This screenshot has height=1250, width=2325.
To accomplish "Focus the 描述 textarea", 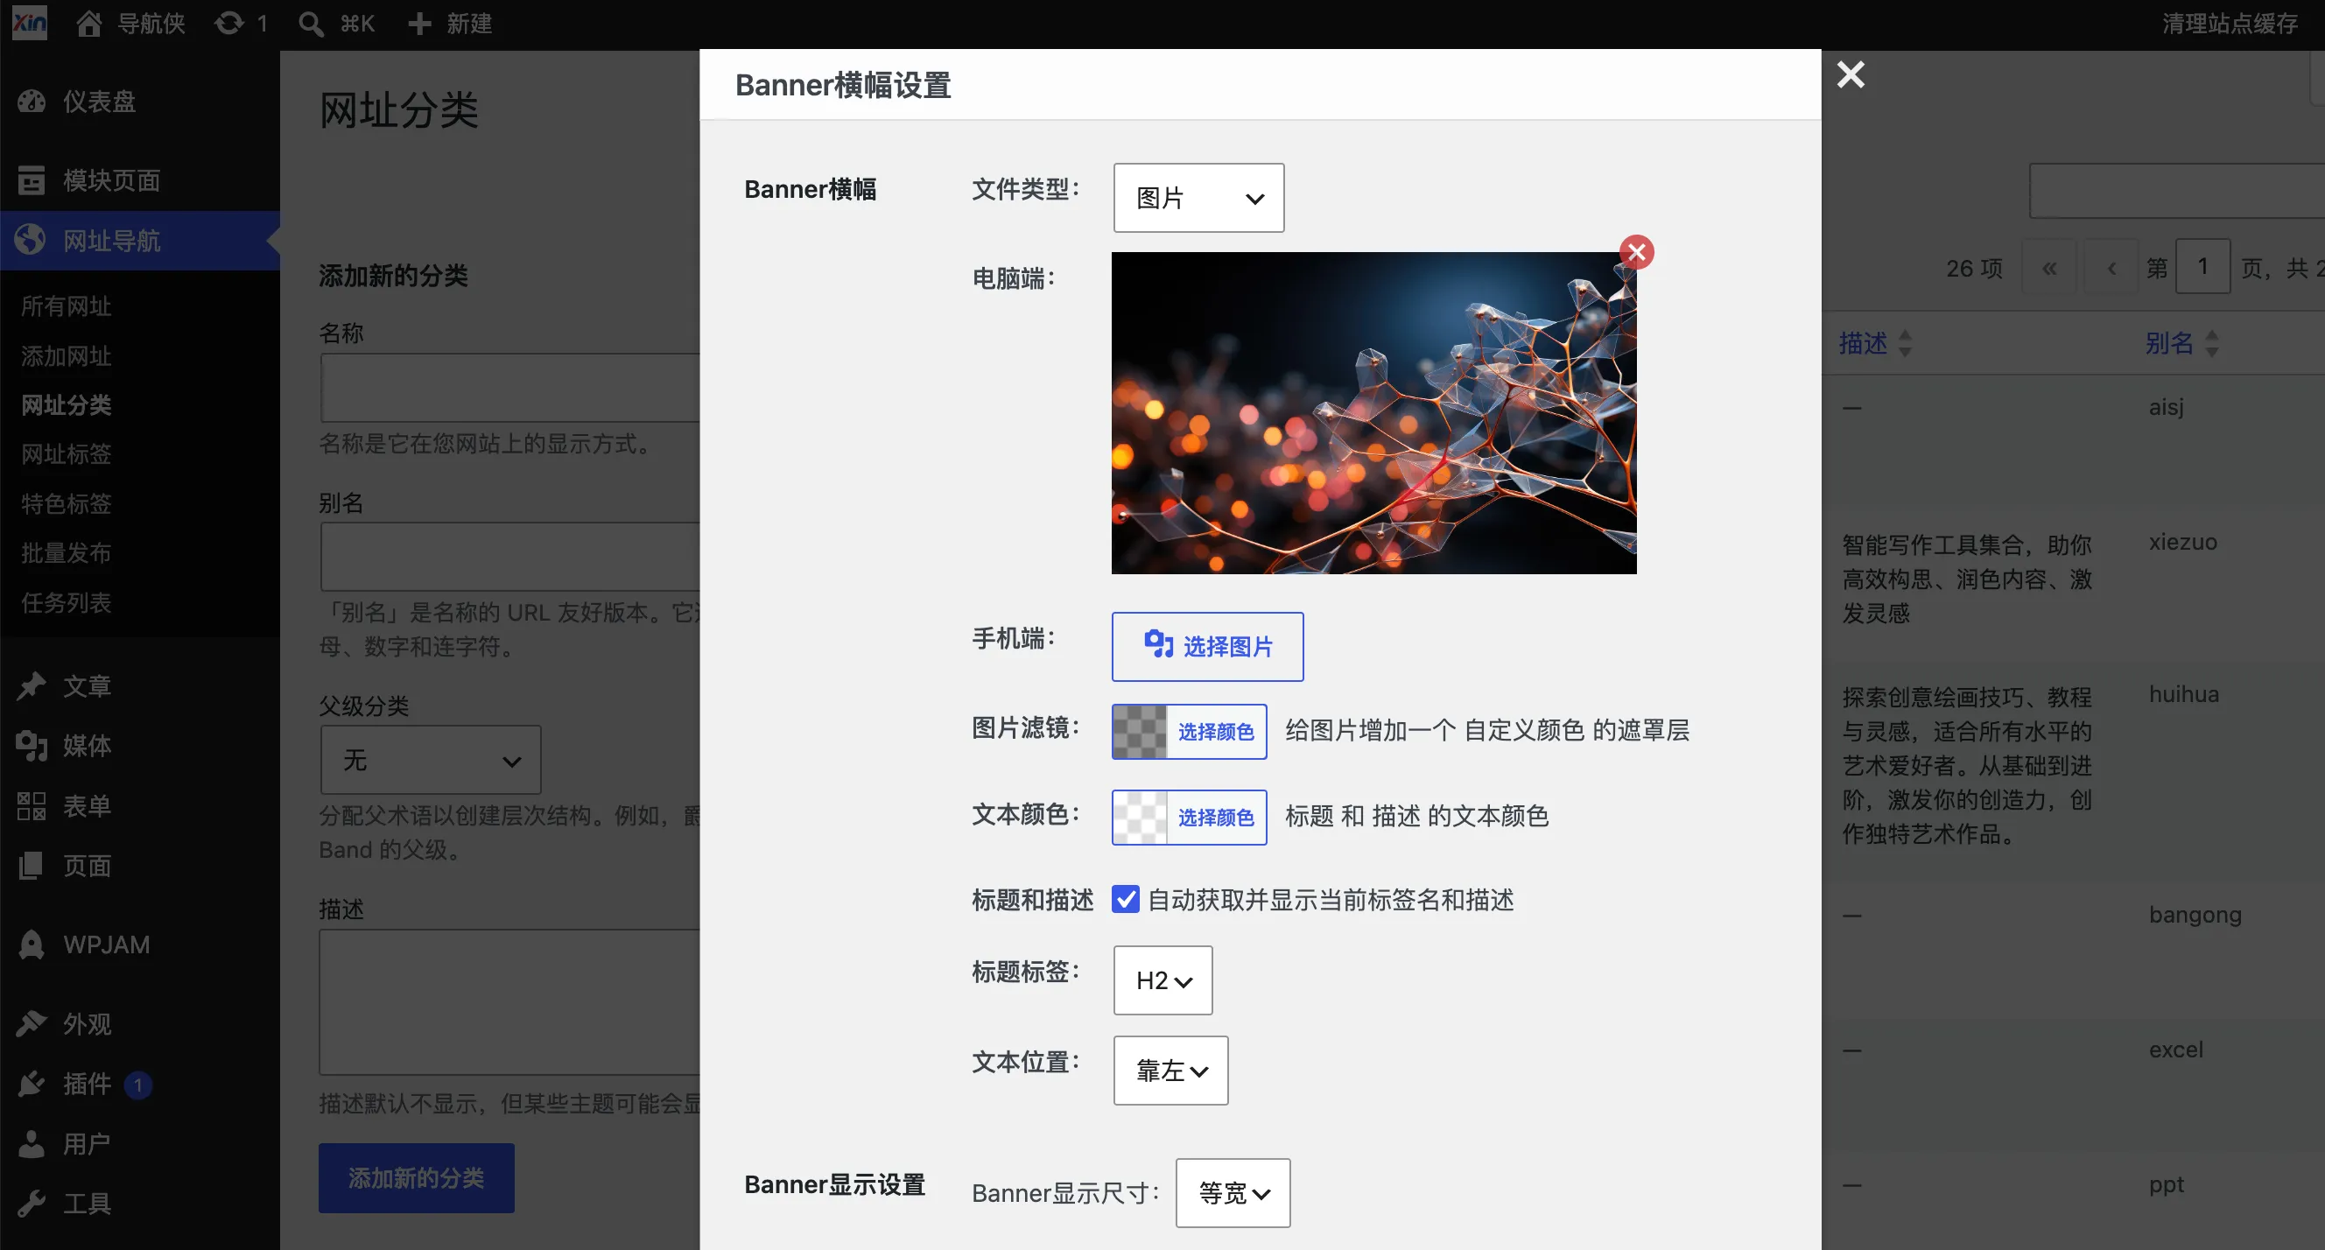I will [x=510, y=1001].
